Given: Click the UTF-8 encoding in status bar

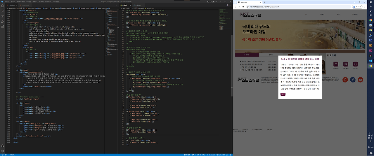Looking at the screenshot, I should pyautogui.click(x=199, y=155).
